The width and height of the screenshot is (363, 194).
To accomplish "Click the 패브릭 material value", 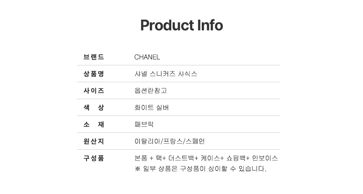I will (144, 124).
